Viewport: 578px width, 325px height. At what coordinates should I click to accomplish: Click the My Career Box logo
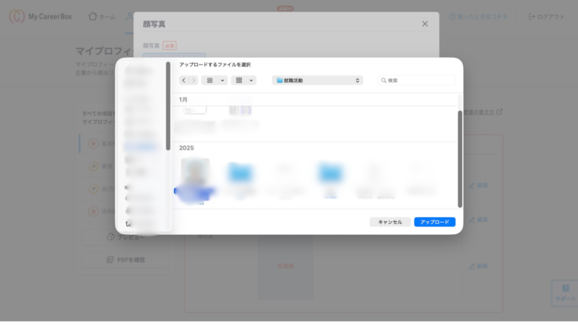(x=41, y=17)
